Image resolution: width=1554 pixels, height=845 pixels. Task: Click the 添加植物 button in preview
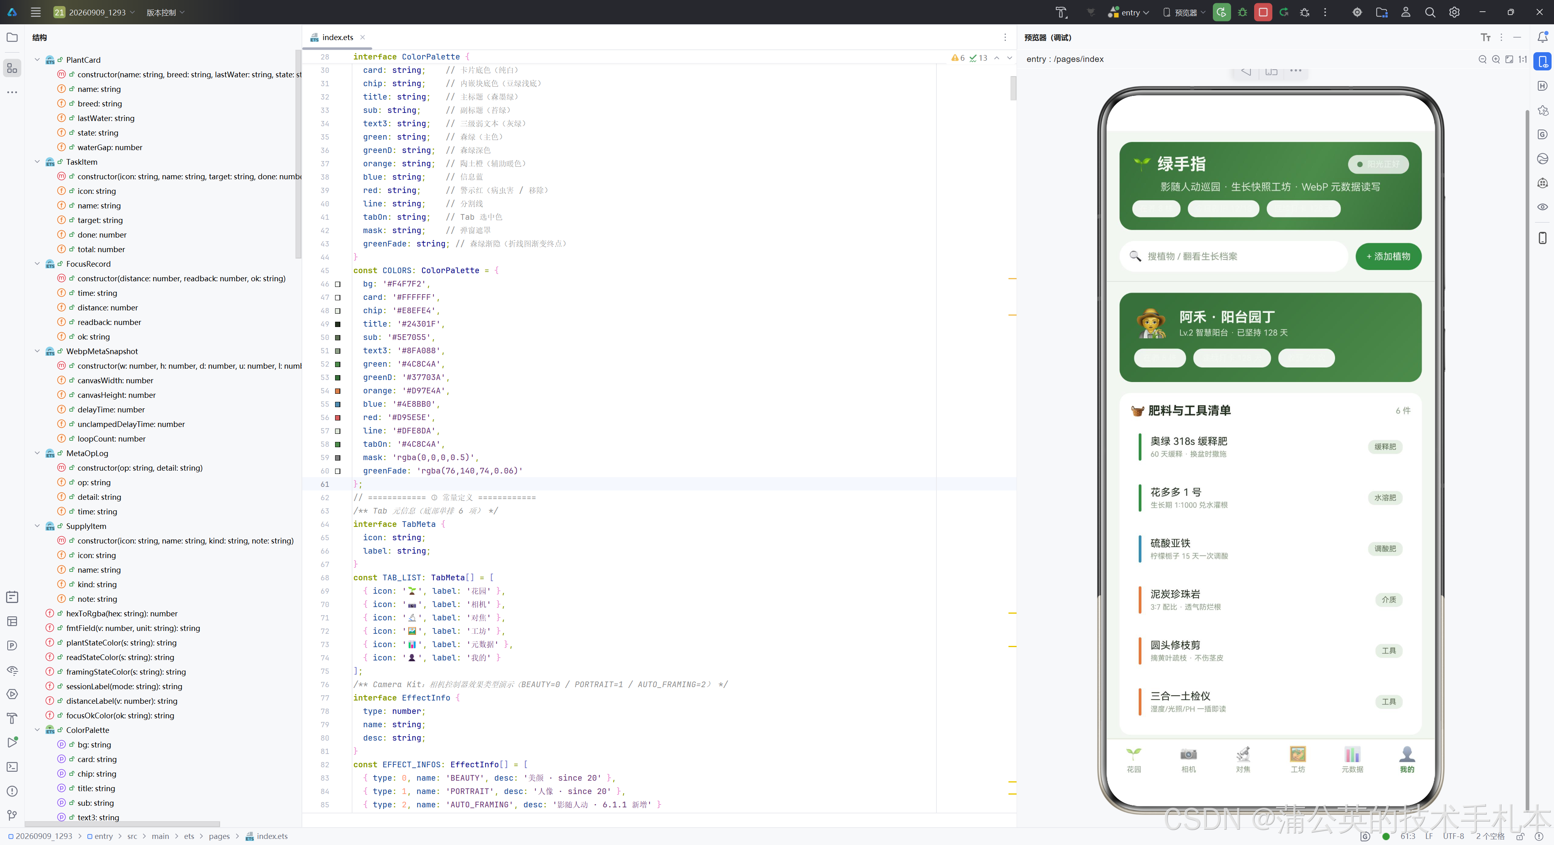tap(1388, 256)
